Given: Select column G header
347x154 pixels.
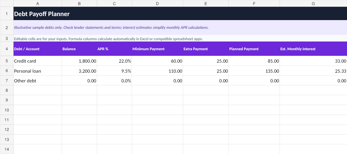Looking at the screenshot, I should 313,4.
